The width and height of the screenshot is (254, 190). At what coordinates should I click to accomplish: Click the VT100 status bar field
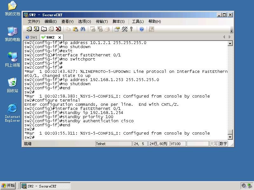178,144
